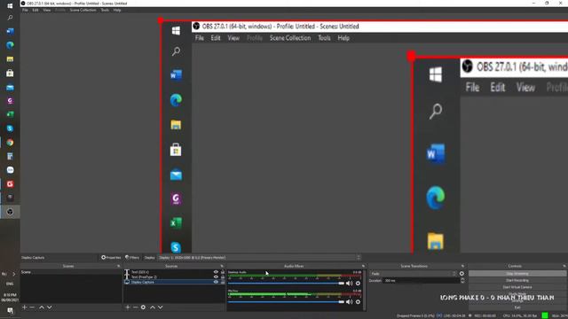568x319 pixels.
Task: Select the Scene entry in Scenes list
Action: coord(71,272)
